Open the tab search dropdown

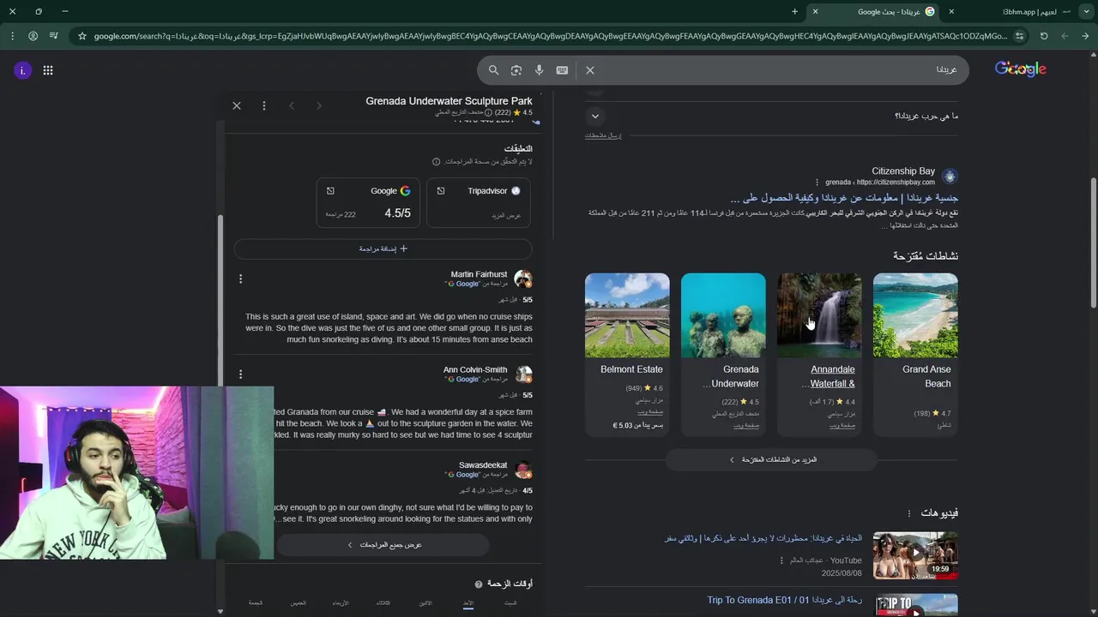tap(1084, 11)
